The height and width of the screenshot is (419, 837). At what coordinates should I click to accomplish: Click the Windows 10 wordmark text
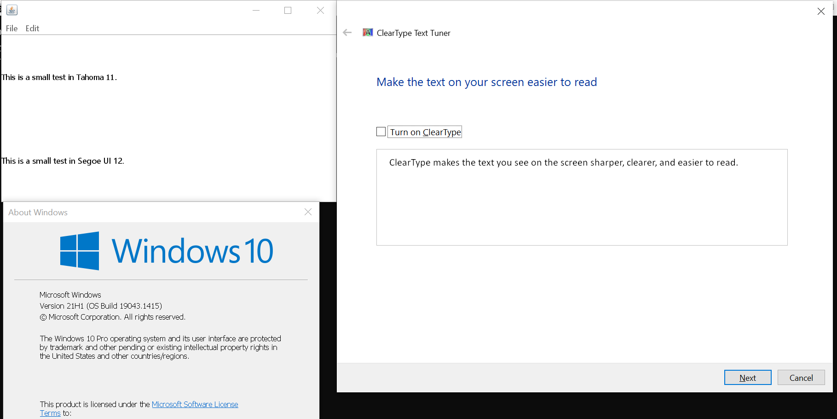(x=192, y=251)
